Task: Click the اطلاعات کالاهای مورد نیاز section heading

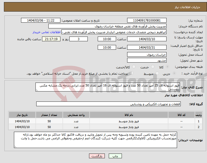Action: 184,95
